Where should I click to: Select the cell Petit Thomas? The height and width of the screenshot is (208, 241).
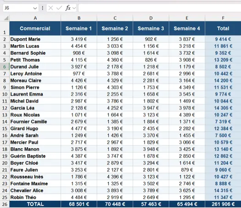35,60
